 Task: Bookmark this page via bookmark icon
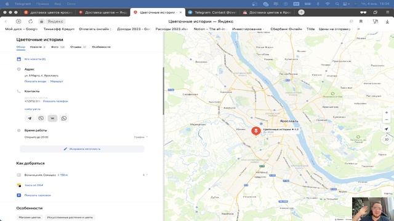pyautogui.click(x=361, y=21)
